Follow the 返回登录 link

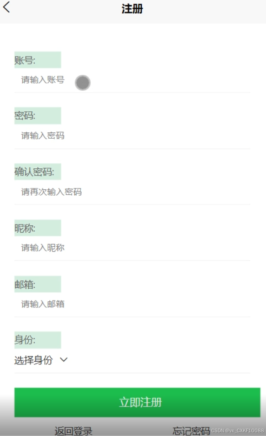click(73, 431)
